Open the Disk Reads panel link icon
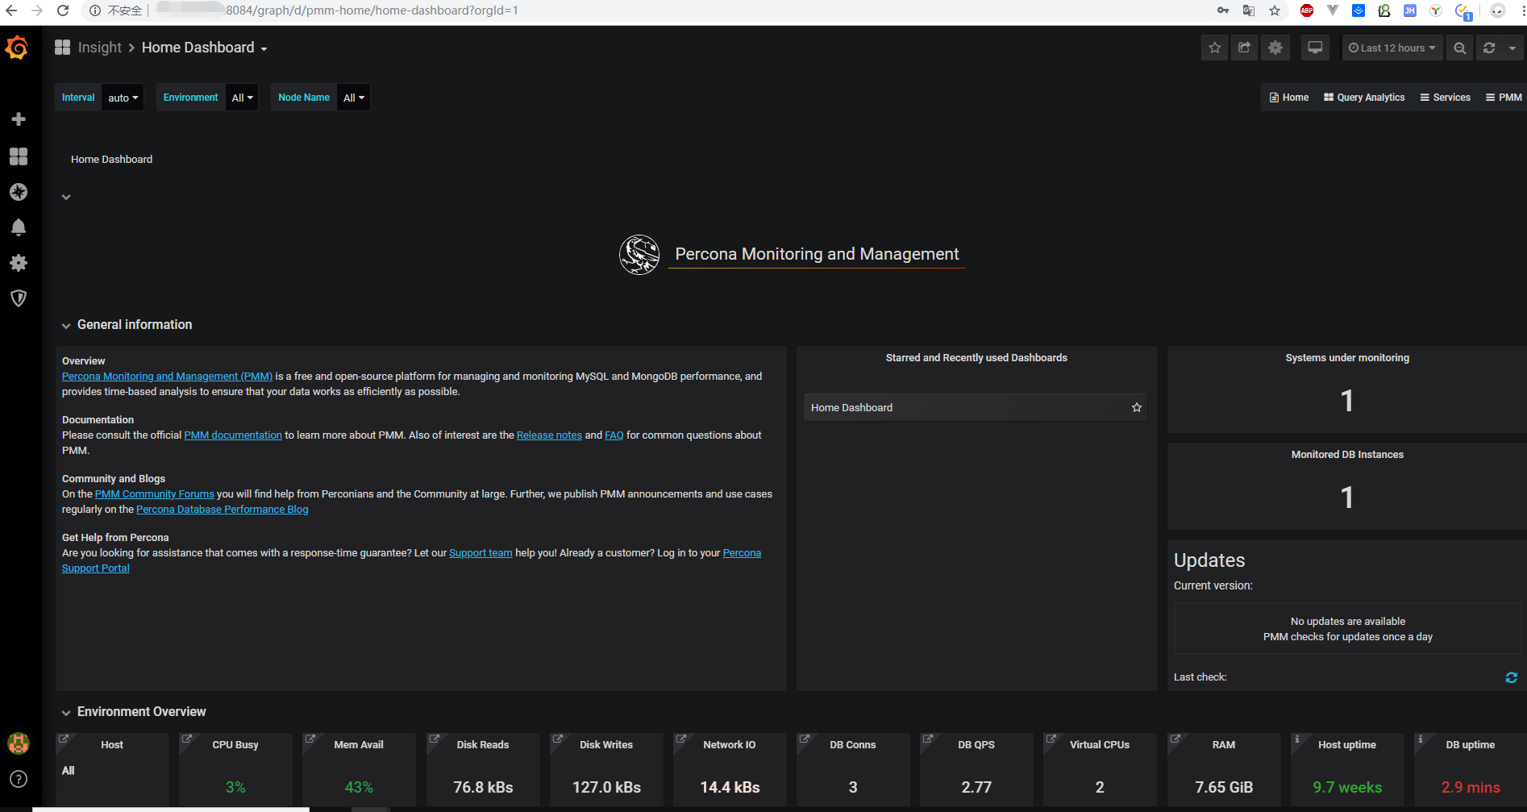Screen dimensions: 1527x812 coord(434,739)
